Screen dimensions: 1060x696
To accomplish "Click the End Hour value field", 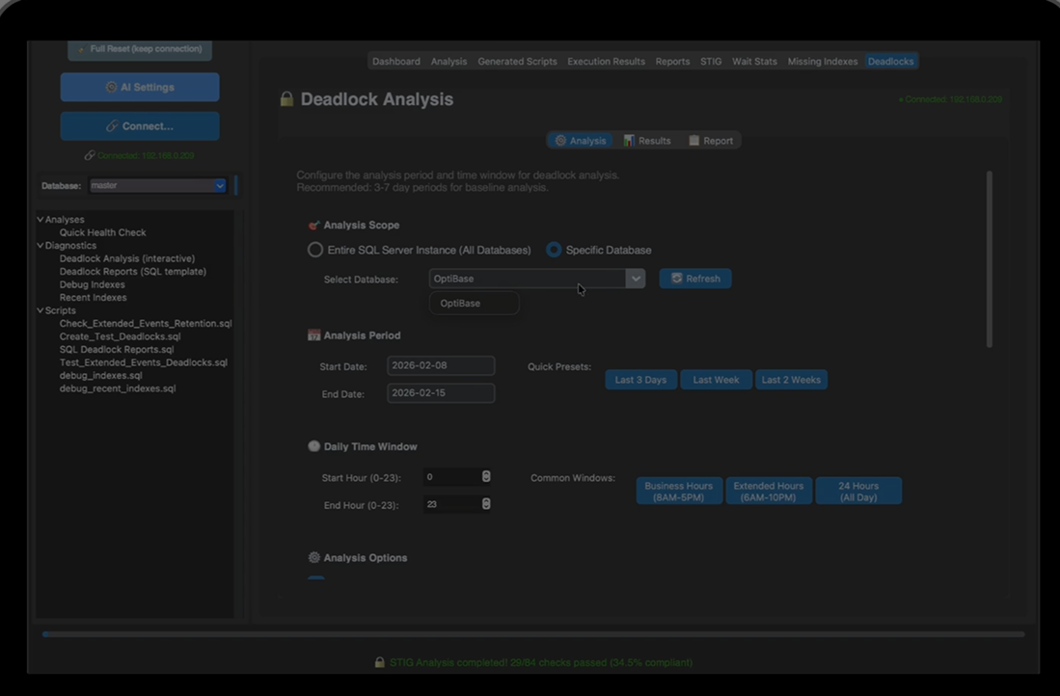I will pos(451,504).
